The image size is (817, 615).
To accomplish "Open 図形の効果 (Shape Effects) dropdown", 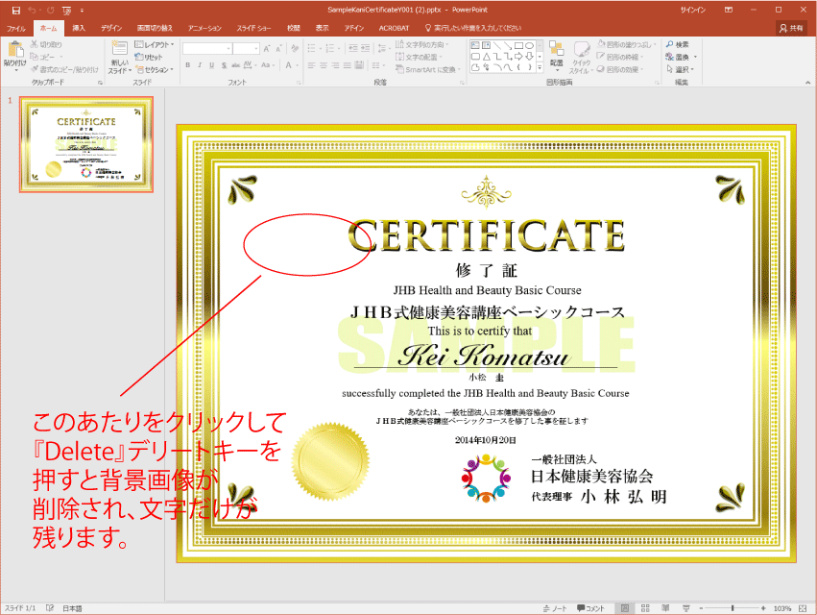I will click(x=620, y=69).
